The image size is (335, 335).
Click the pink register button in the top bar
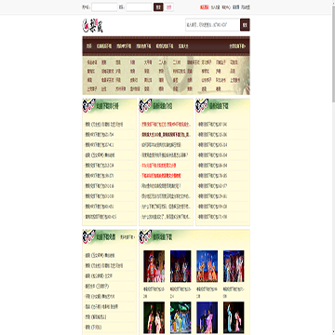pos(168,7)
